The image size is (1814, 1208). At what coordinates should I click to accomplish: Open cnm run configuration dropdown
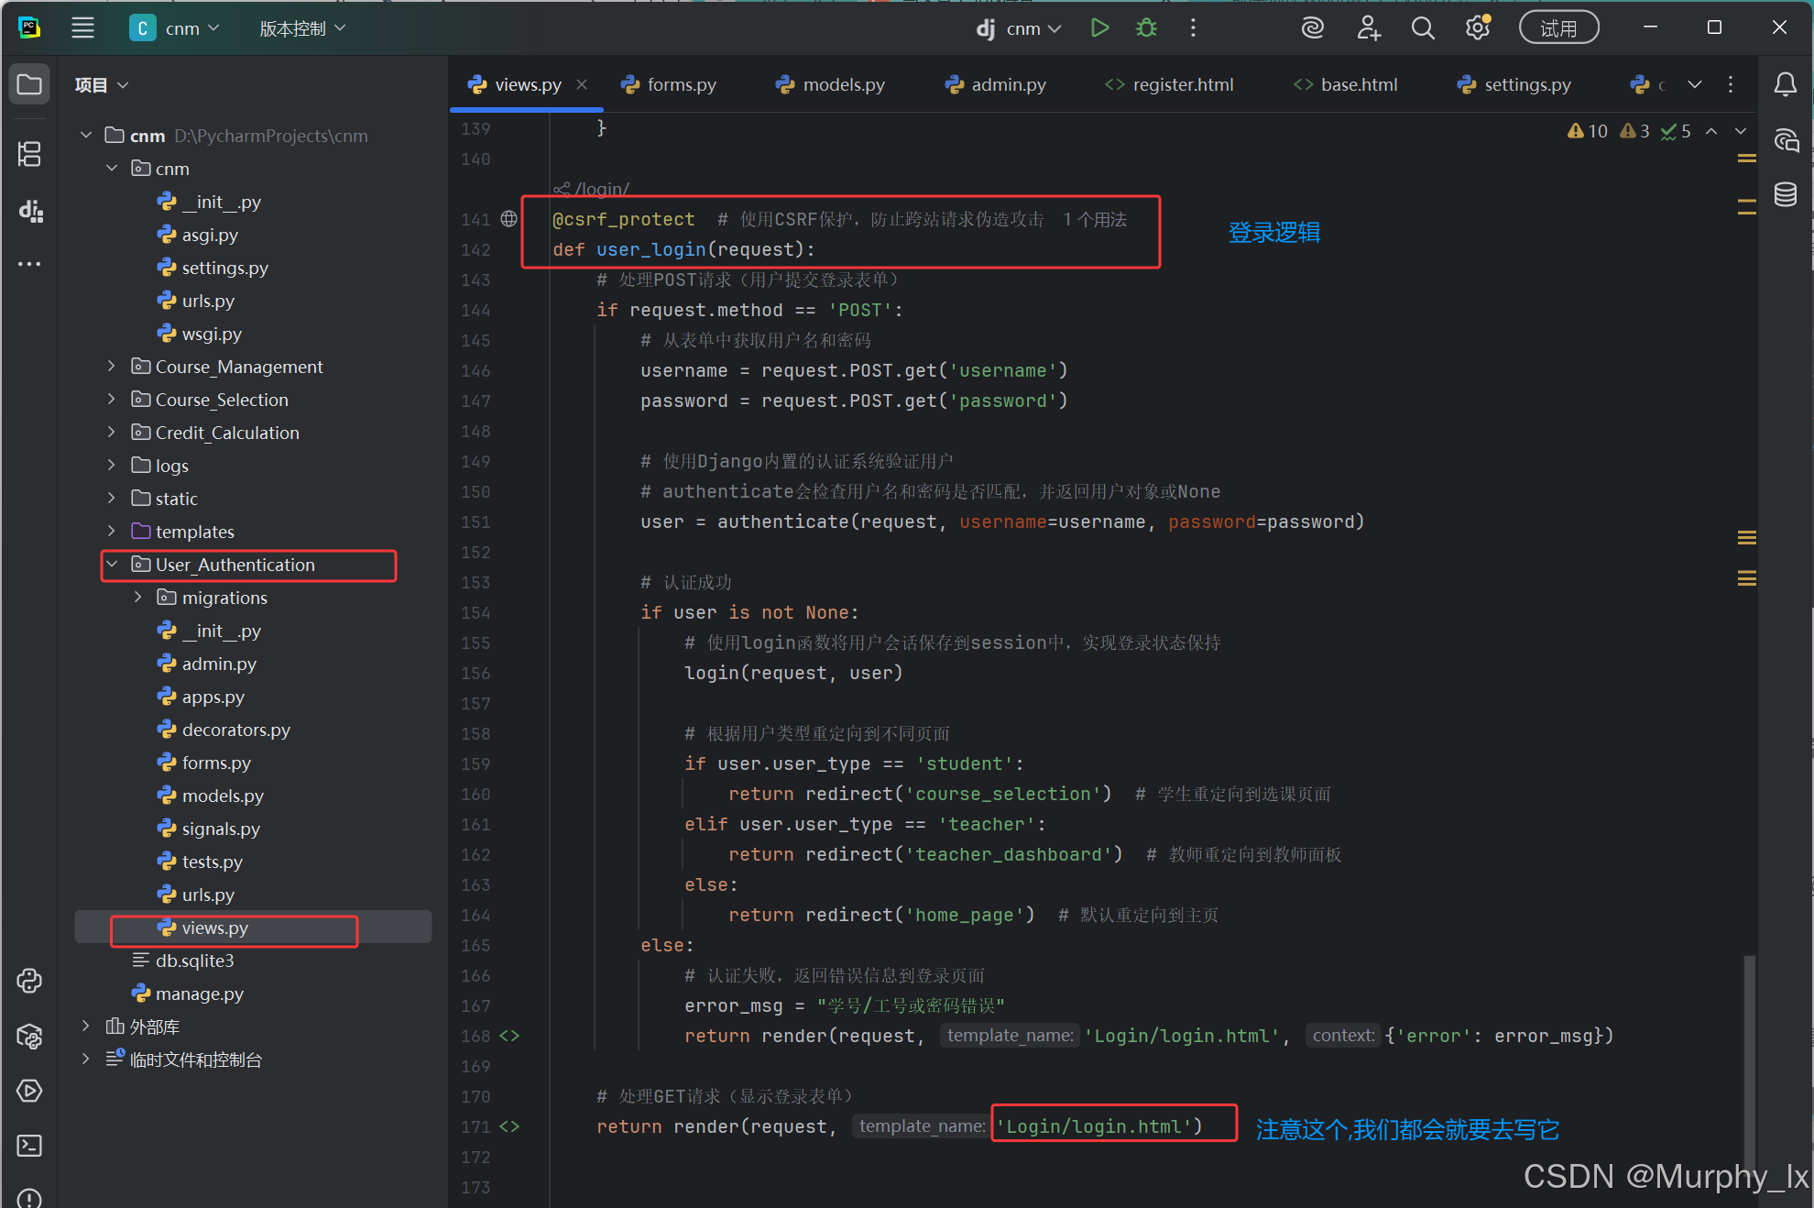coord(1018,28)
